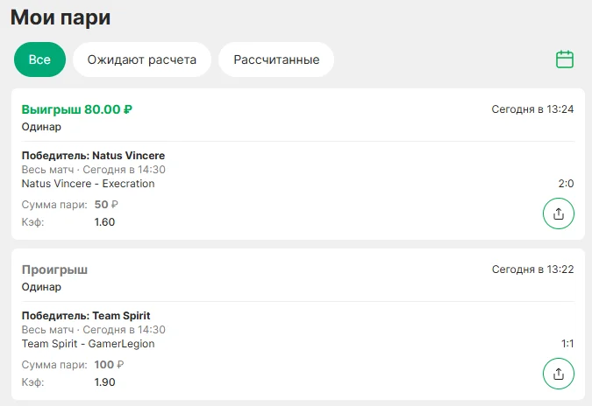Click the 1.90 odds value

coord(104,382)
